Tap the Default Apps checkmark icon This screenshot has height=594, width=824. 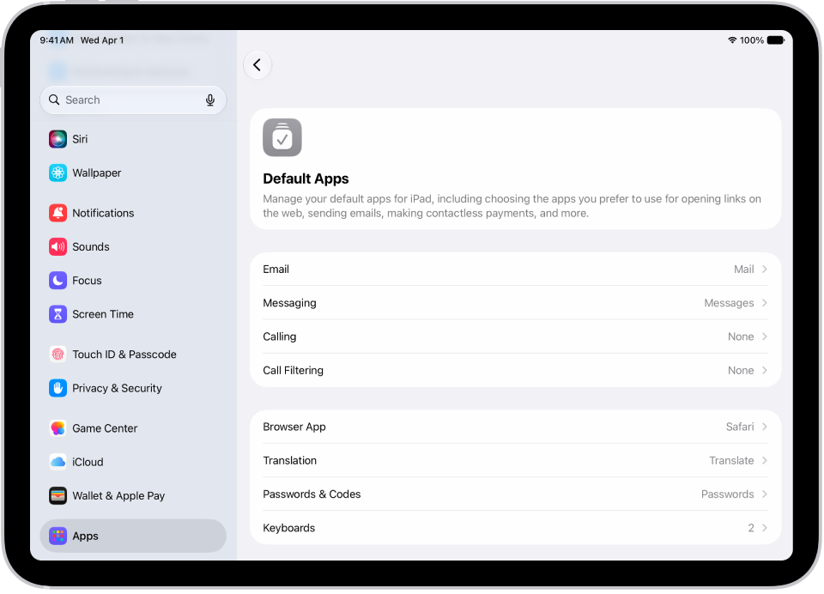[282, 137]
